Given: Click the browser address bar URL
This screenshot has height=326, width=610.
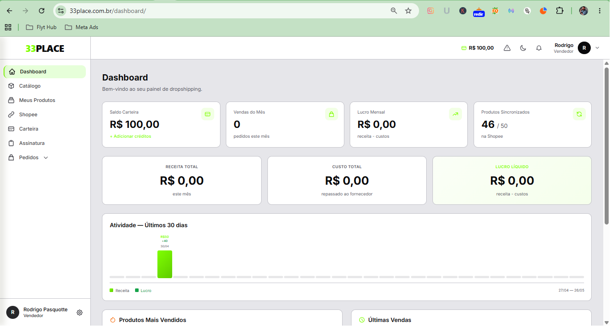Looking at the screenshot, I should [x=108, y=11].
